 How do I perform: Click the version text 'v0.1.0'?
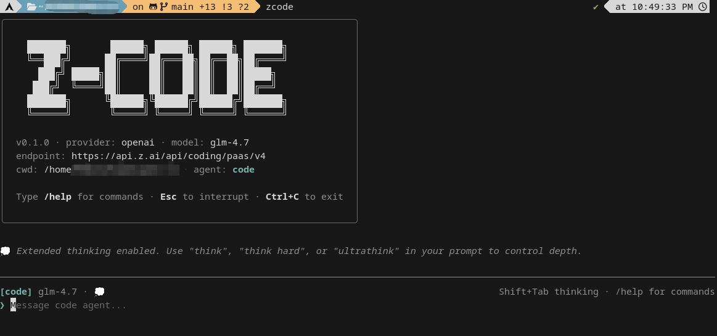(x=33, y=142)
